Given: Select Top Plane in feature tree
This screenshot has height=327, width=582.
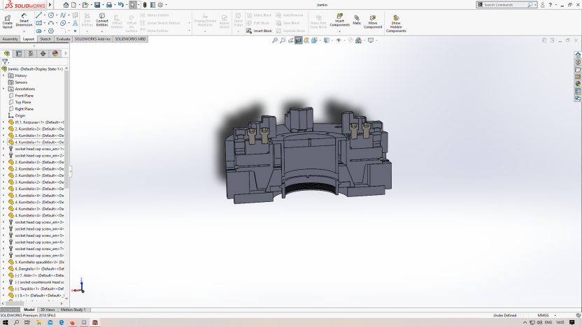Looking at the screenshot, I should (22, 102).
